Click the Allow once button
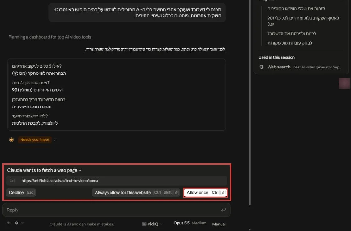Screen dimensions: 351x231 click(x=205, y=192)
